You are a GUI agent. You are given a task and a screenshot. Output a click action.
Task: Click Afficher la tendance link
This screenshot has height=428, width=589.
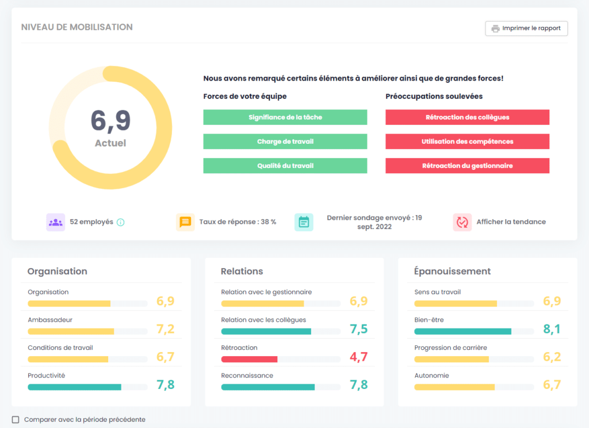coord(511,222)
